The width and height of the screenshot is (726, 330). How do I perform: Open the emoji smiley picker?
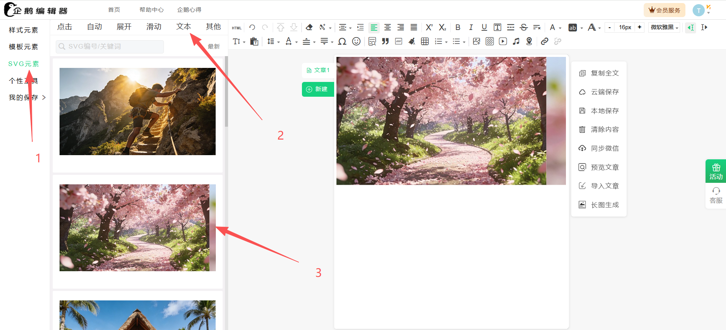click(356, 41)
